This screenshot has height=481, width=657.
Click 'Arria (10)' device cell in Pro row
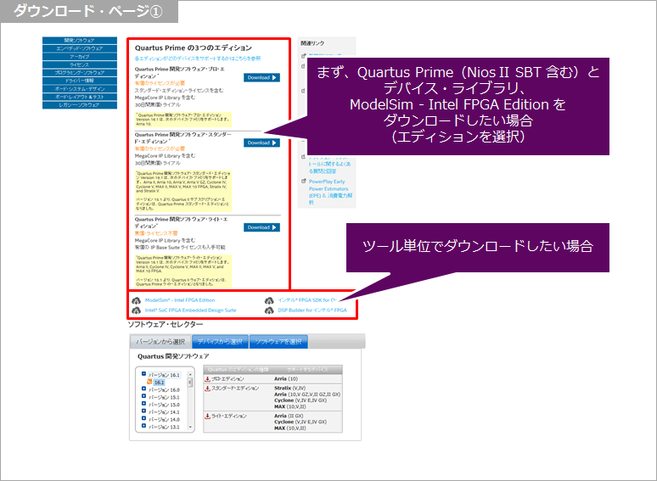pyautogui.click(x=286, y=379)
